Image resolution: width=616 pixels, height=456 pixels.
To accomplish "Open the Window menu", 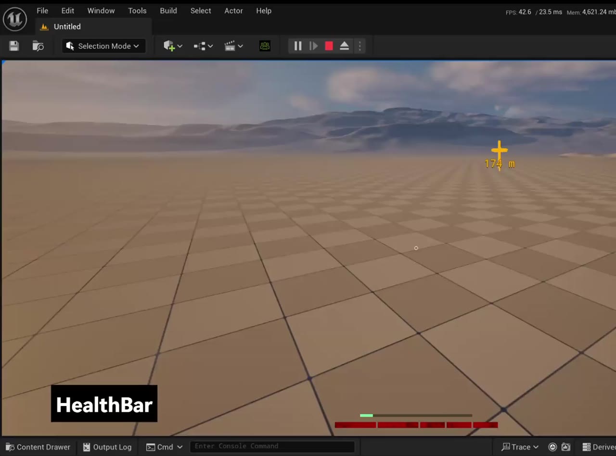I will pos(101,11).
